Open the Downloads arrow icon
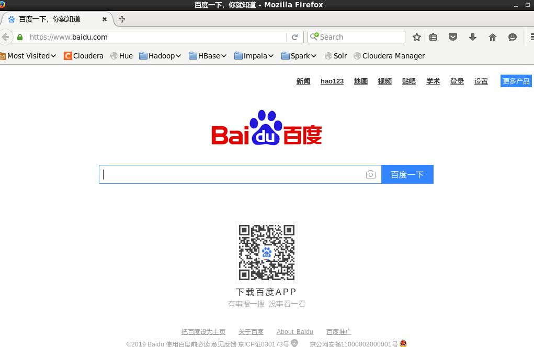 (473, 37)
